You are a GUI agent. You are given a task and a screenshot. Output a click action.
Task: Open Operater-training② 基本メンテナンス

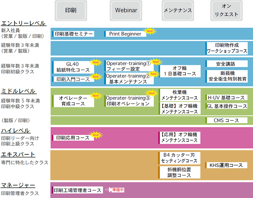coord(129,79)
